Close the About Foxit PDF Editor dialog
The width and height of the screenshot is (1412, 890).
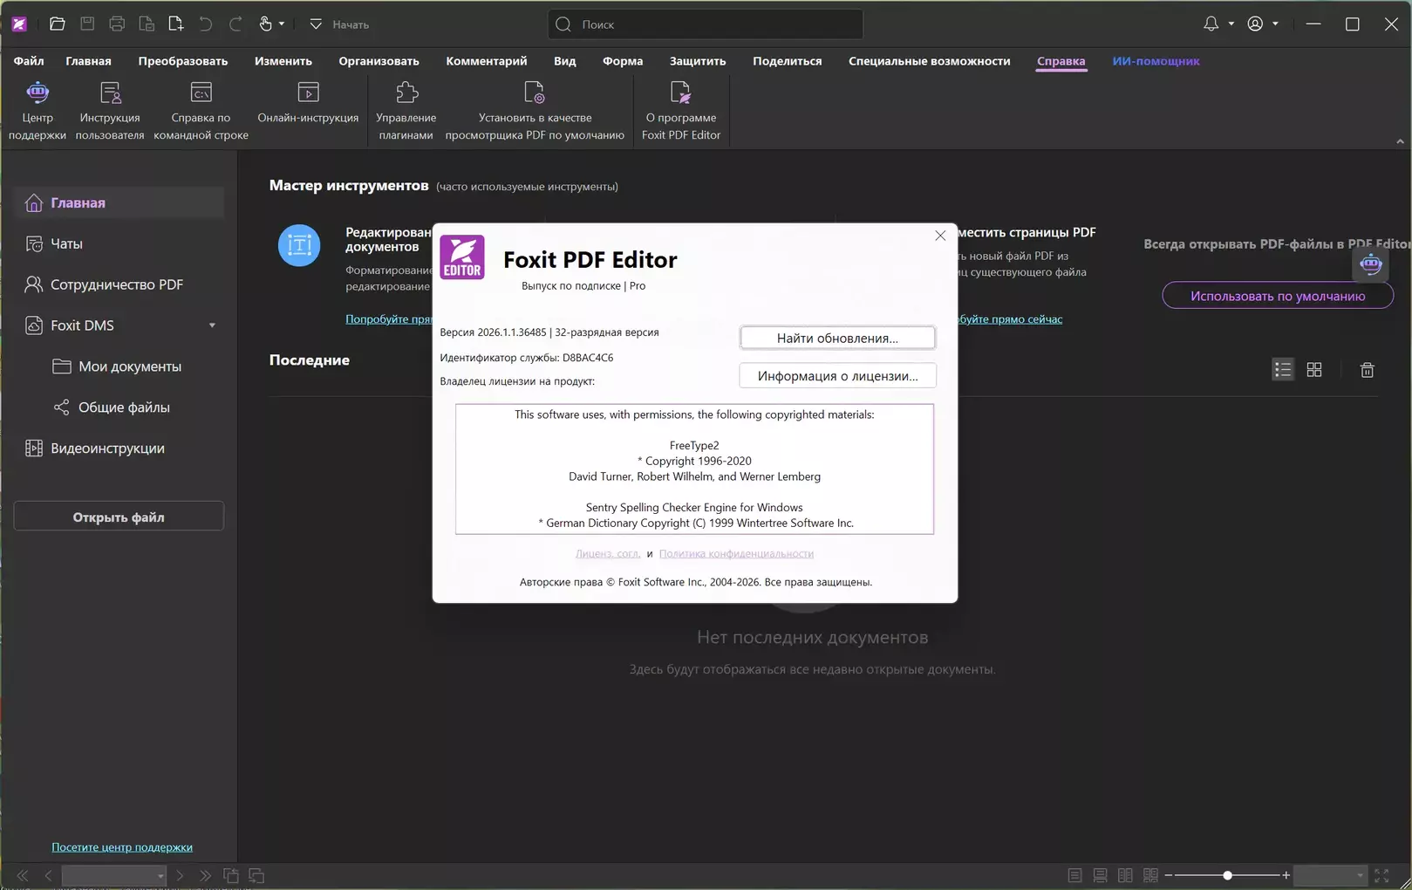[939, 236]
